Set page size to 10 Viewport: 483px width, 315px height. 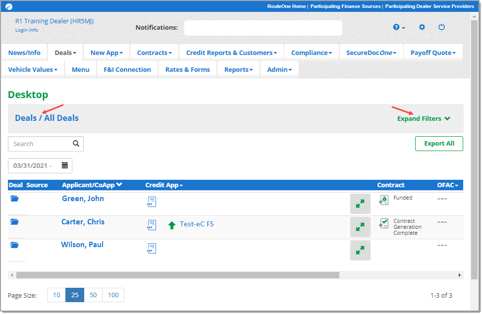click(x=56, y=295)
